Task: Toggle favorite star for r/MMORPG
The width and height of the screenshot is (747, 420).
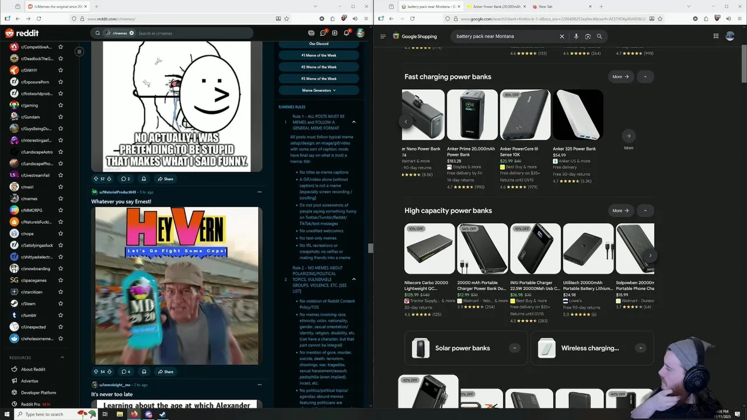Action: [x=61, y=210]
